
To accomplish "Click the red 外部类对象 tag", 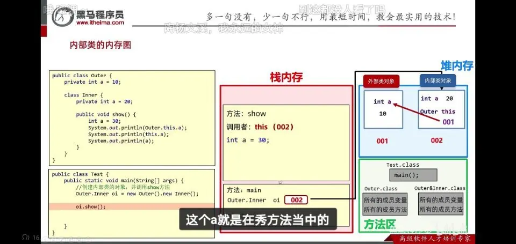I will point(381,81).
